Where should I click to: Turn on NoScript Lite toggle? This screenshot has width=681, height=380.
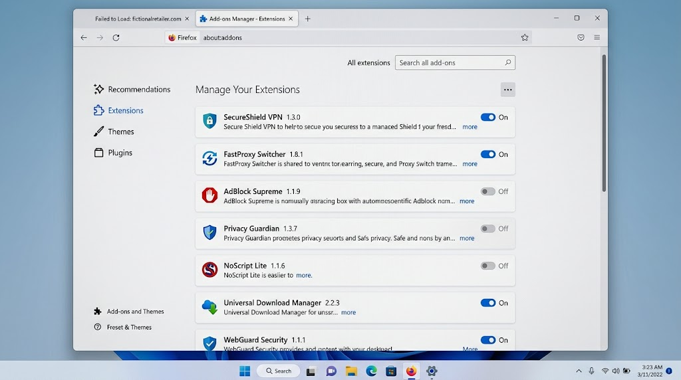[487, 266]
